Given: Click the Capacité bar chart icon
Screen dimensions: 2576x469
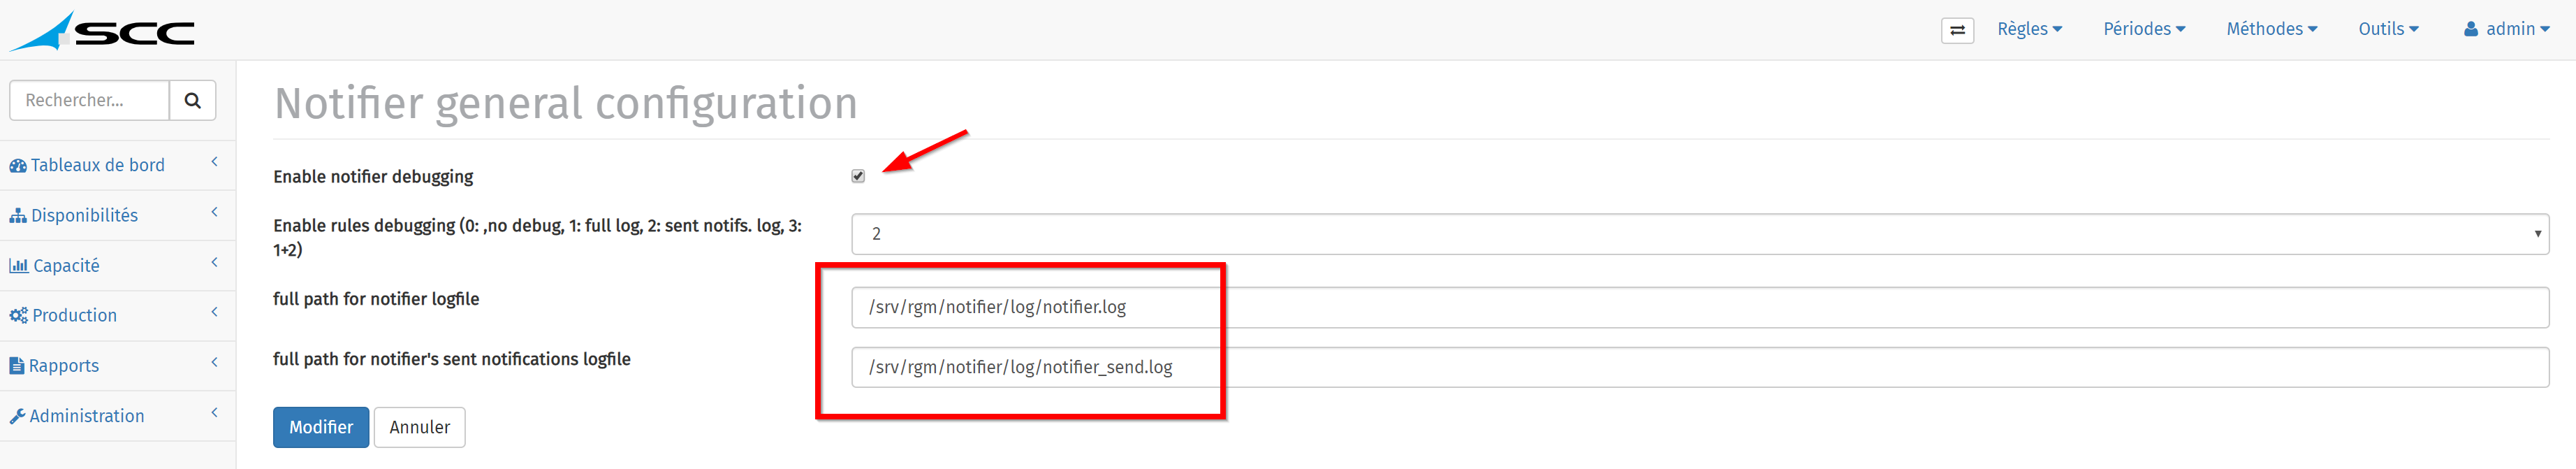Looking at the screenshot, I should tap(18, 266).
